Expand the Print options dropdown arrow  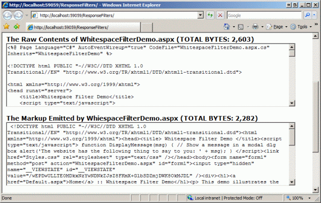tap(262, 27)
